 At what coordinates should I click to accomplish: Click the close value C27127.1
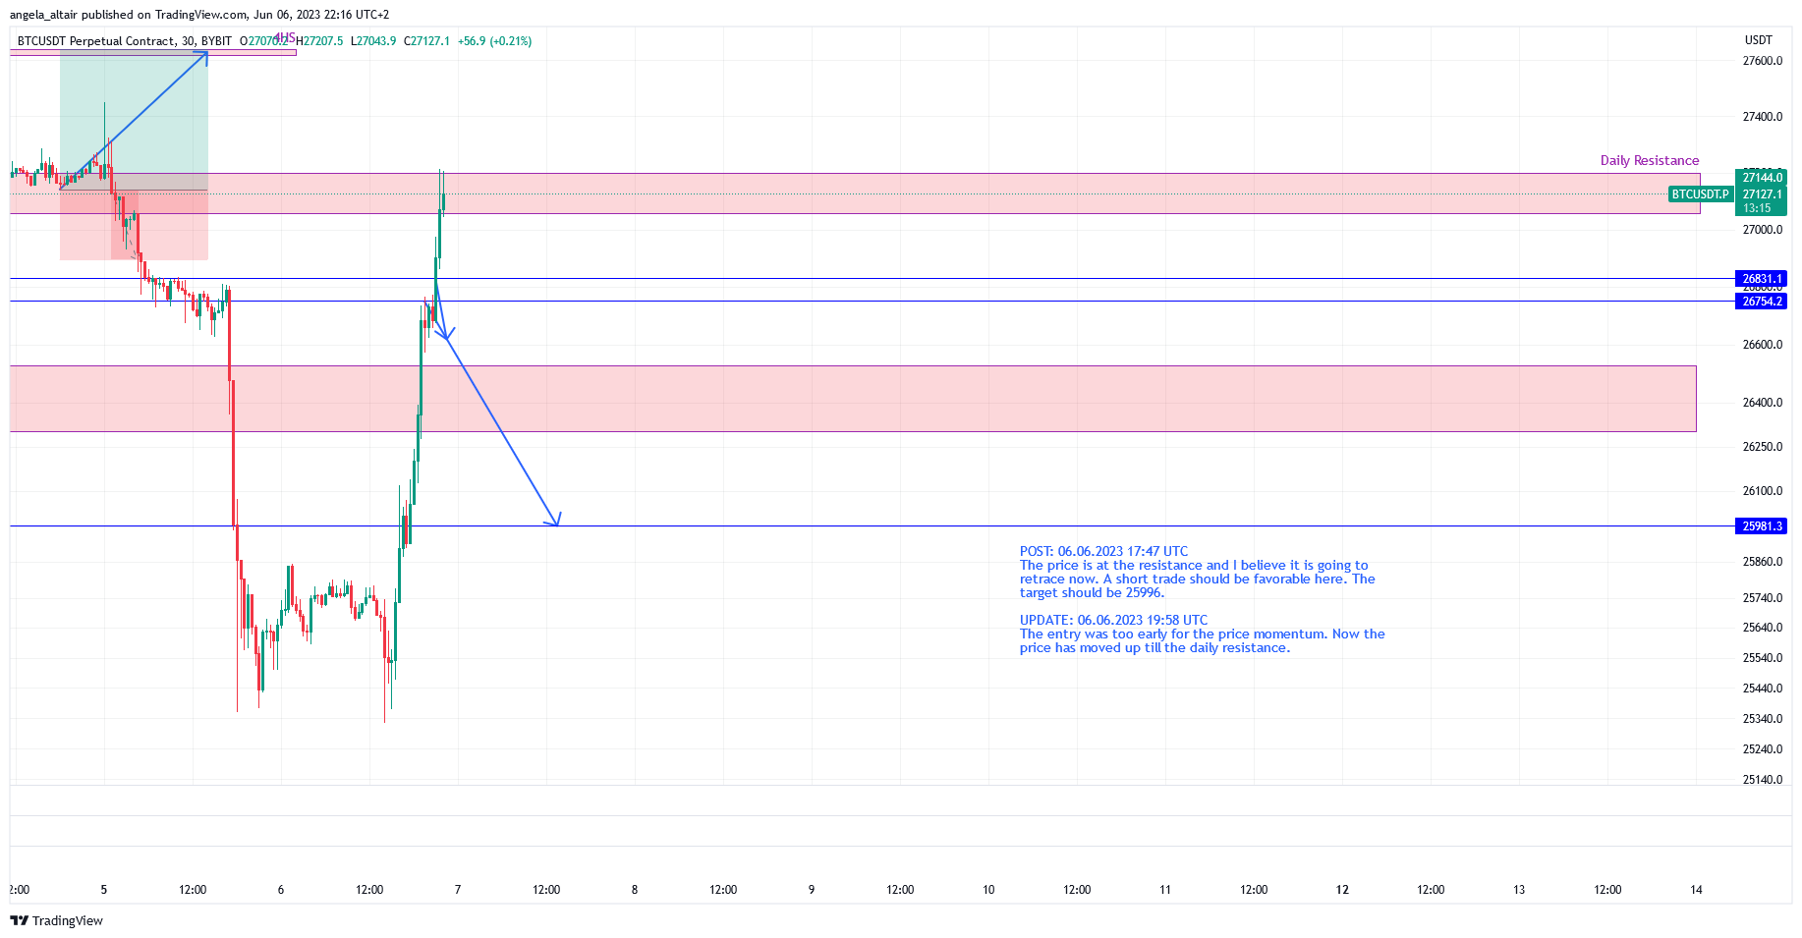click(426, 41)
